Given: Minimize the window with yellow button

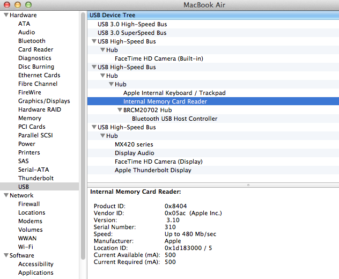Looking at the screenshot, I should coord(18,5).
